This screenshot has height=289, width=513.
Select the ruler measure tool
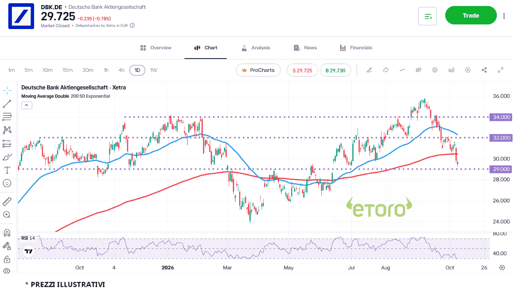(x=7, y=201)
